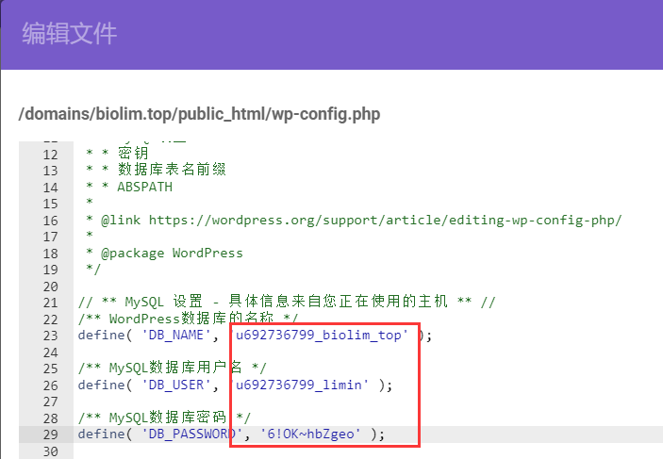Click line number 30 in the gutter
The width and height of the screenshot is (663, 459).
[x=50, y=451]
